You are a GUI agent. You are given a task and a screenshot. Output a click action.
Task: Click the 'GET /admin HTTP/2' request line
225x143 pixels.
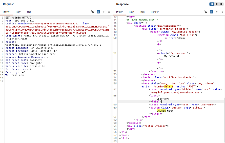click(18, 18)
